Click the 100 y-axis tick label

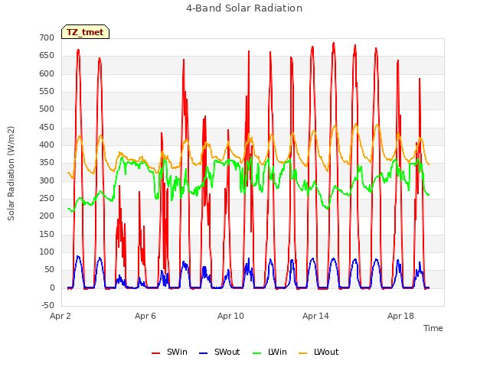tap(47, 252)
